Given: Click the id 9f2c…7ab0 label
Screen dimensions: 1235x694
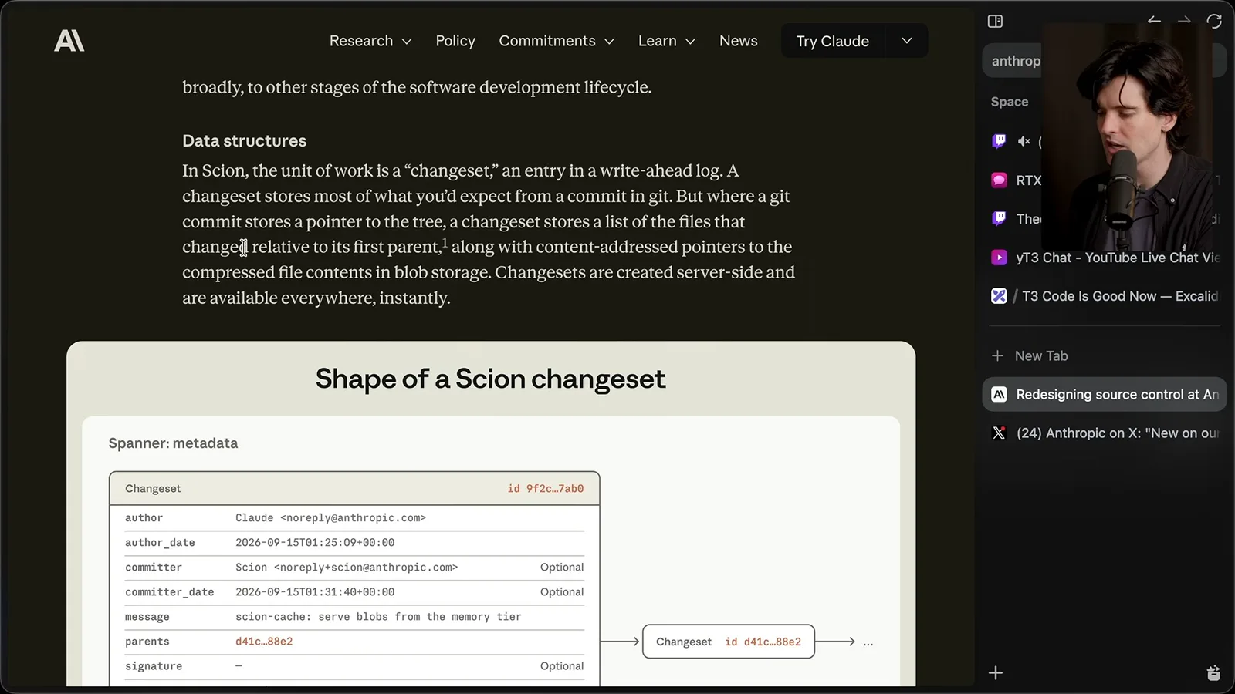Looking at the screenshot, I should click(545, 489).
